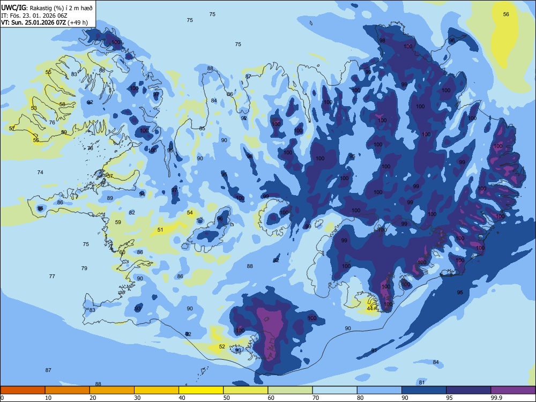Click the amber 20–30 legend swatch
Image resolution: width=536 pixels, height=402 pixels.
click(x=112, y=390)
